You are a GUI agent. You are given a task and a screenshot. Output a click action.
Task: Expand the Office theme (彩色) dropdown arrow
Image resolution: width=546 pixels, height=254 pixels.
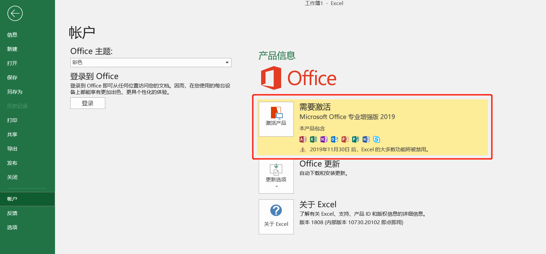(x=227, y=62)
